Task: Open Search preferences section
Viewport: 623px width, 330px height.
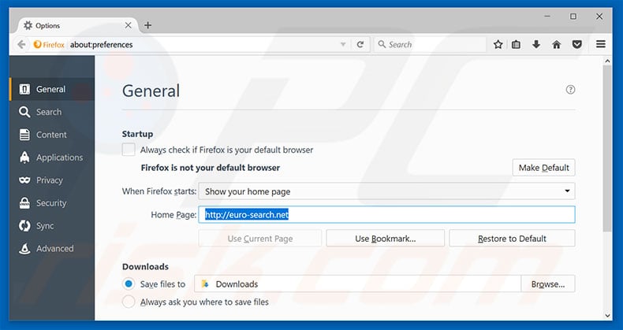Action: (x=51, y=113)
